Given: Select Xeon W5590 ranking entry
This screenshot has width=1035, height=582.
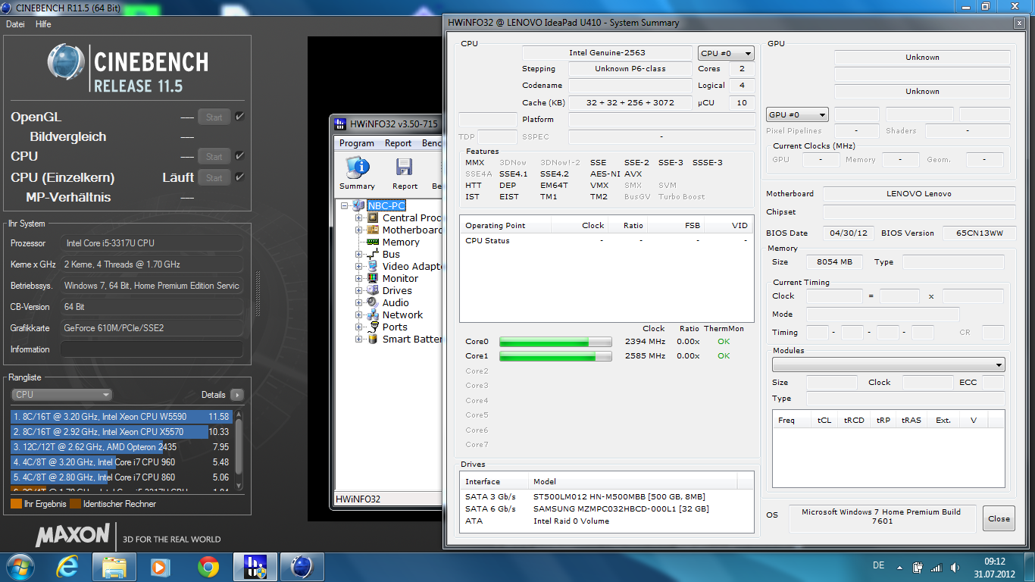Looking at the screenshot, I should pos(120,416).
